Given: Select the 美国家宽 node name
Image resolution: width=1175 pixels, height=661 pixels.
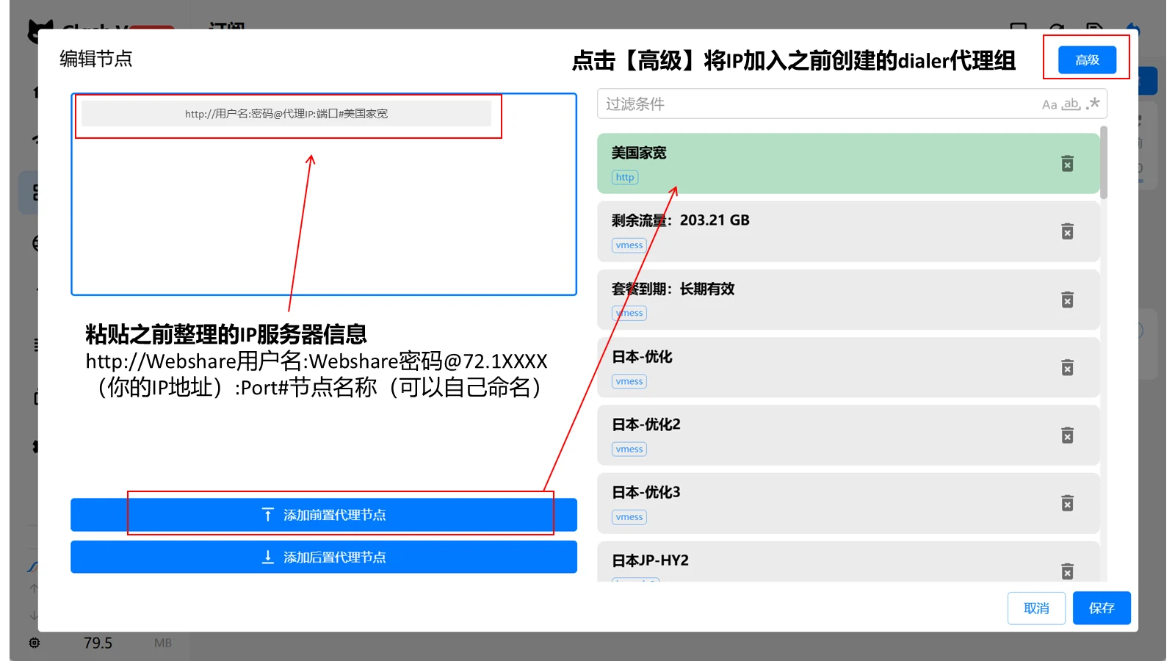Looking at the screenshot, I should (x=639, y=153).
